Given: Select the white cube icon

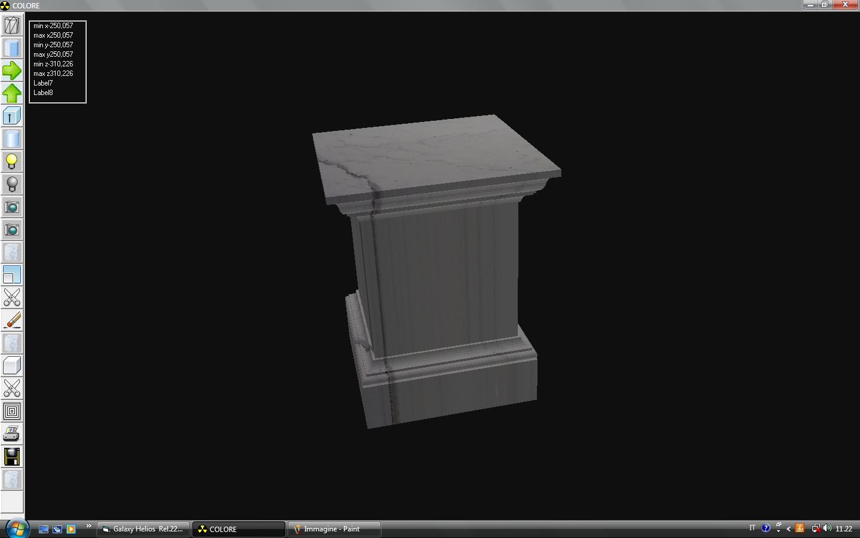Looking at the screenshot, I should (x=12, y=366).
